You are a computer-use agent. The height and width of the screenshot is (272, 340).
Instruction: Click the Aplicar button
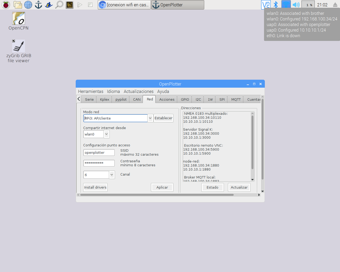pos(162,187)
